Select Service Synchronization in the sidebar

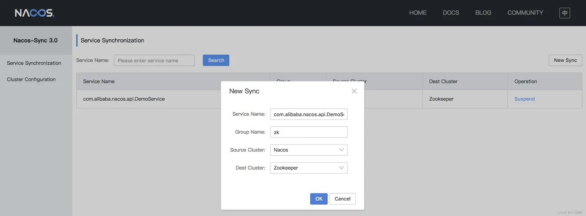(34, 63)
